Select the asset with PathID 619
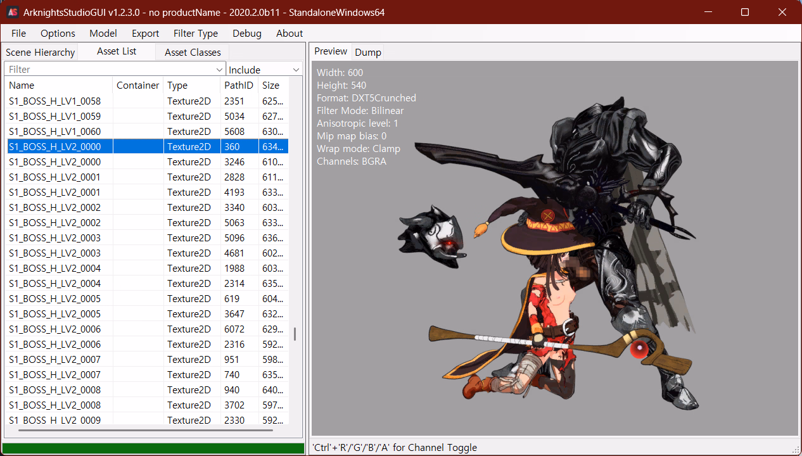Image resolution: width=802 pixels, height=456 pixels. click(148, 298)
